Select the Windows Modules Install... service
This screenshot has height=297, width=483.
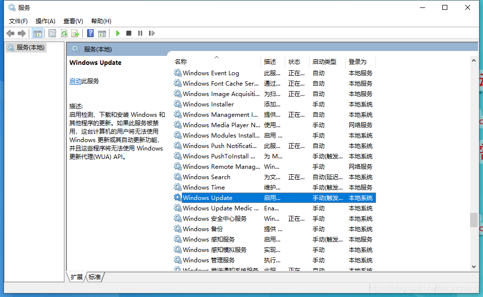(221, 136)
